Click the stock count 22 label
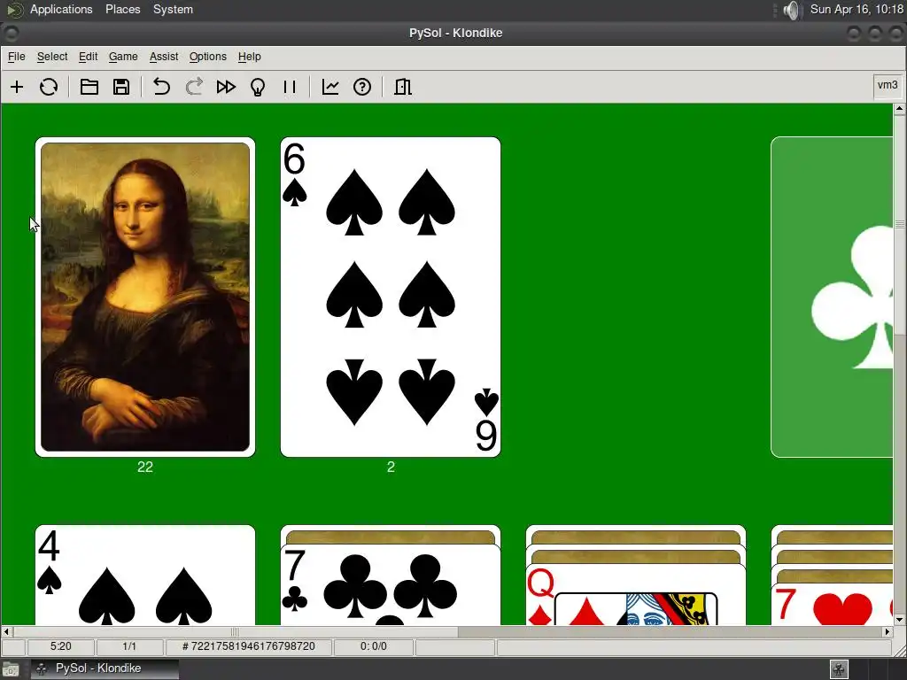This screenshot has width=907, height=680. [145, 467]
